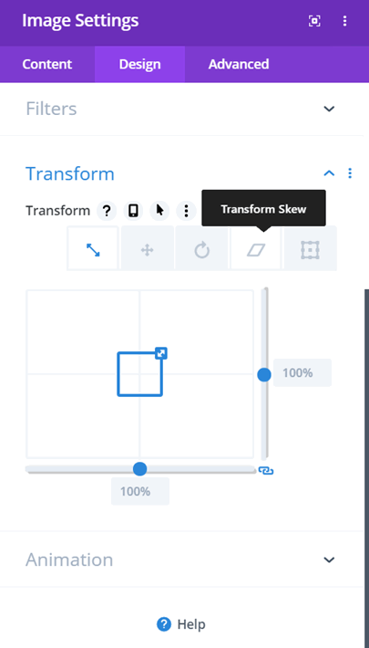The width and height of the screenshot is (369, 648).
Task: Switch to the Content tab
Action: (x=47, y=64)
